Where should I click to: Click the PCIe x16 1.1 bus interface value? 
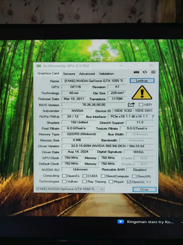point(129,117)
